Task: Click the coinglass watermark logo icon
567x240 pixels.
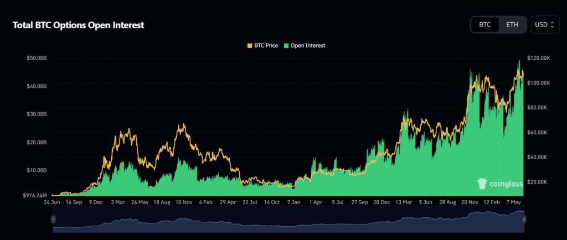Action: click(482, 184)
